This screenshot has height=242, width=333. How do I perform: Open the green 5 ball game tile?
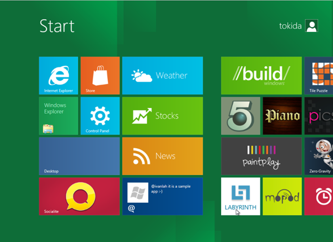pyautogui.click(x=240, y=116)
